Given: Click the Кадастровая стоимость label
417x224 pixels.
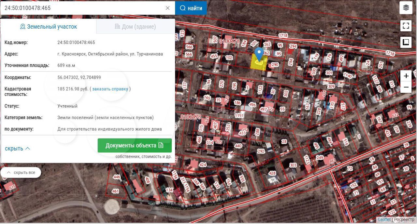Looking at the screenshot, I should pyautogui.click(x=18, y=92).
